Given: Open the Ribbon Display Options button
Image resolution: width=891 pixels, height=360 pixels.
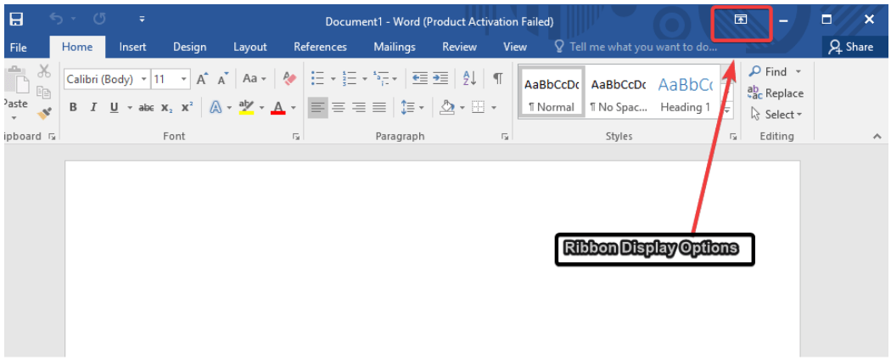Looking at the screenshot, I should 741,20.
